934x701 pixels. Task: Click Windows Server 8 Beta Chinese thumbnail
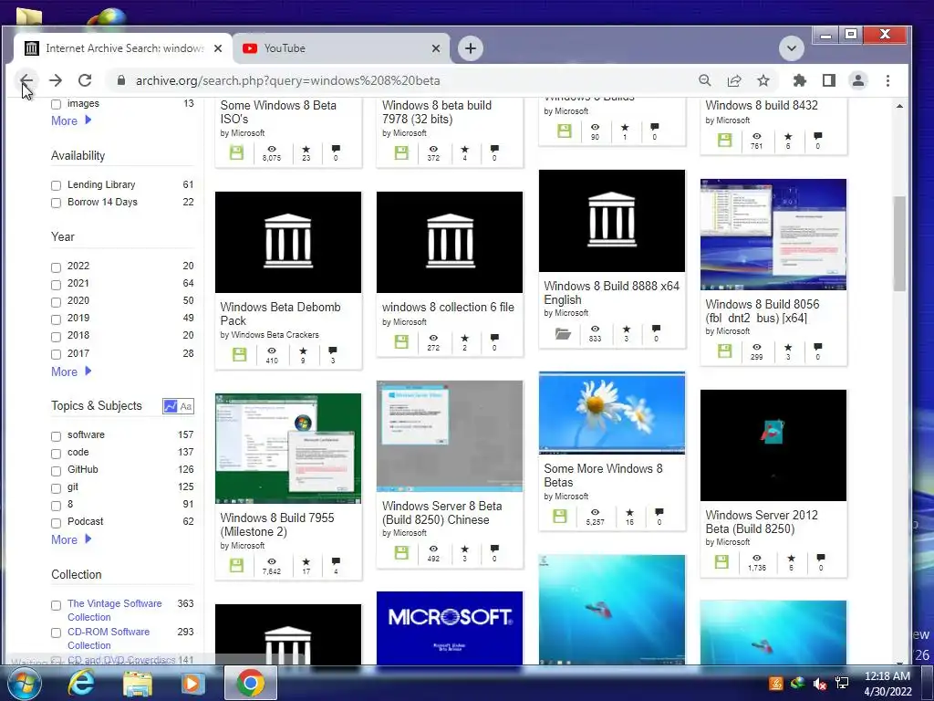(450, 436)
